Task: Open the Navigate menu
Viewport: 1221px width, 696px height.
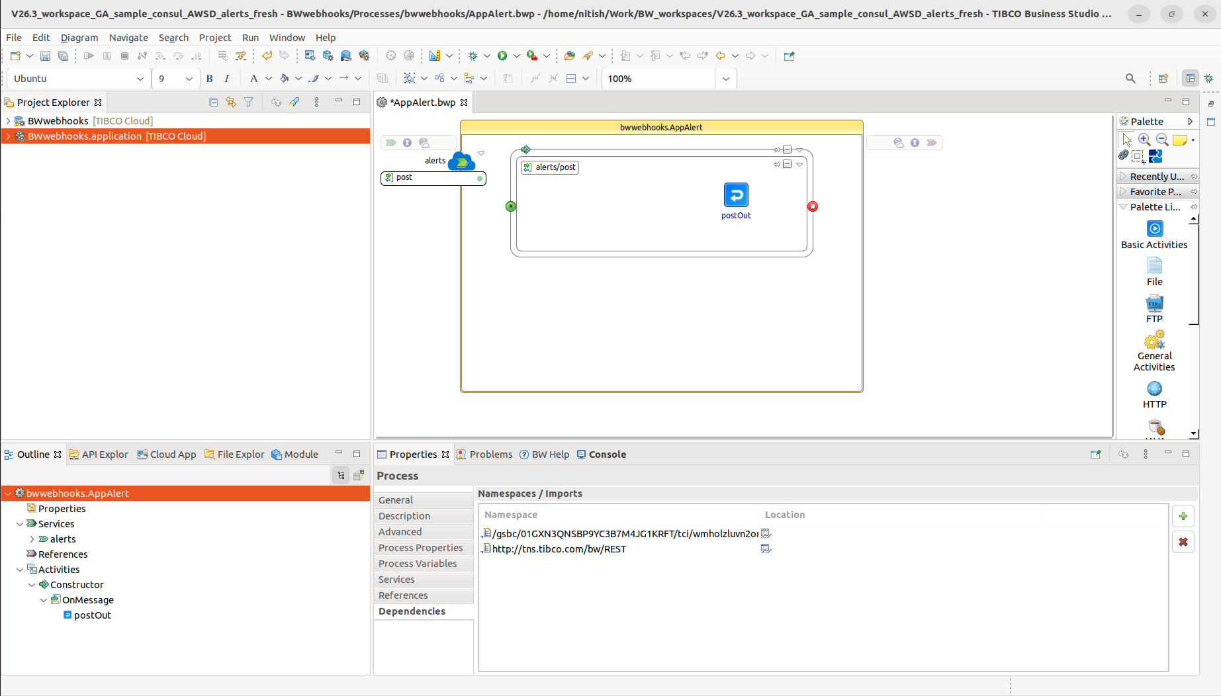Action: (x=128, y=38)
